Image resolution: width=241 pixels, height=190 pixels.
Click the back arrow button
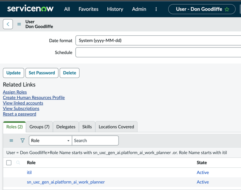pyautogui.click(x=8, y=24)
